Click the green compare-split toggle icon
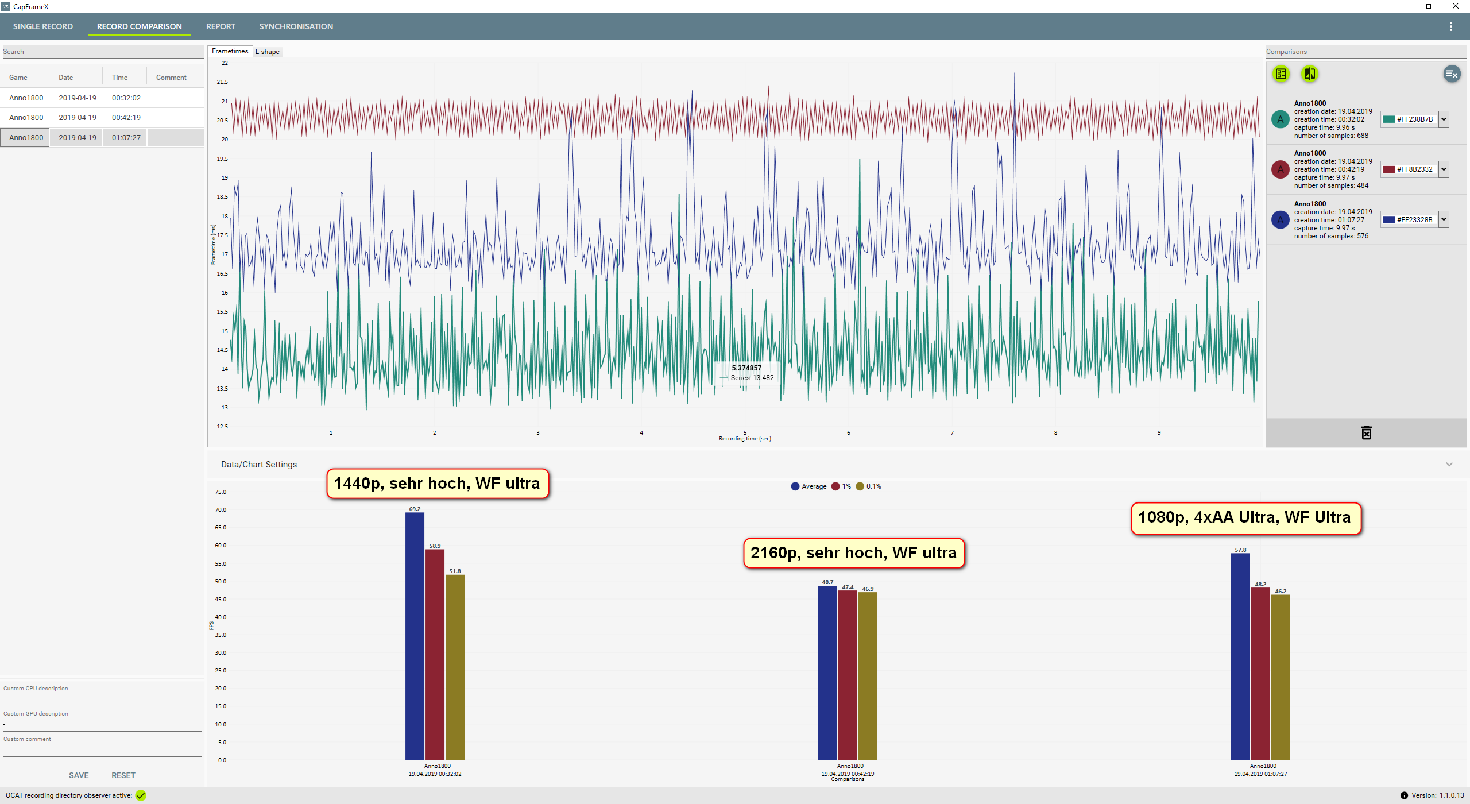The width and height of the screenshot is (1470, 804). tap(1309, 74)
